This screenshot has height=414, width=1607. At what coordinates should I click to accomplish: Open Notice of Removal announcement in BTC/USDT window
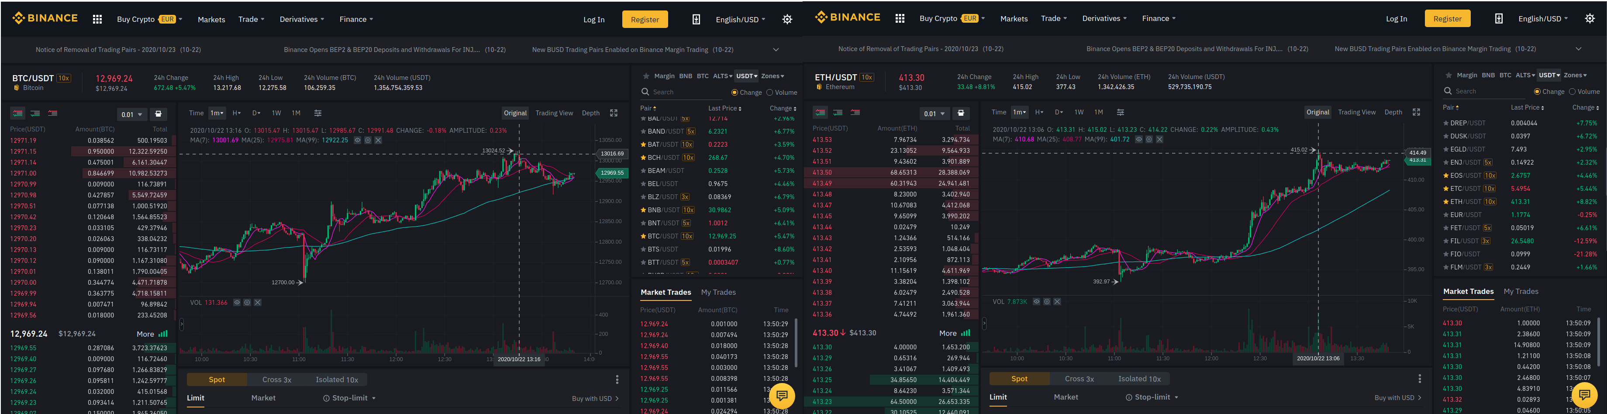(x=118, y=50)
